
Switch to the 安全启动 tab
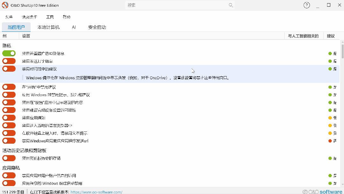click(97, 27)
